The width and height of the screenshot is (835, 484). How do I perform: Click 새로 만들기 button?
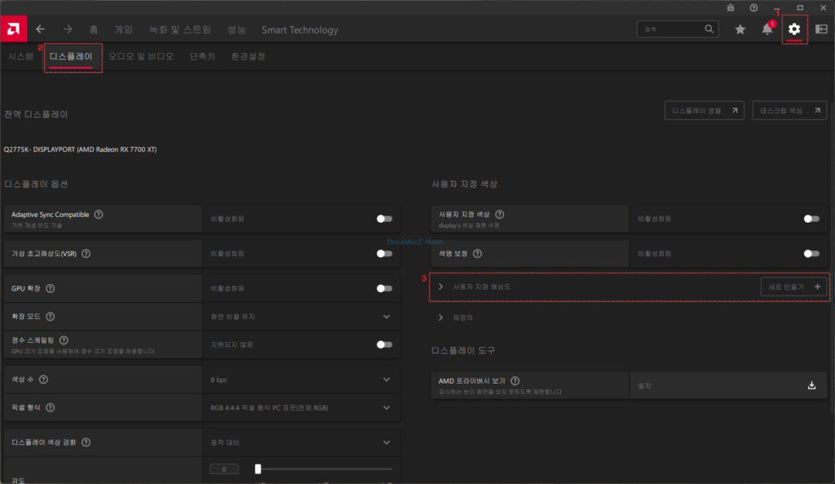coord(793,286)
